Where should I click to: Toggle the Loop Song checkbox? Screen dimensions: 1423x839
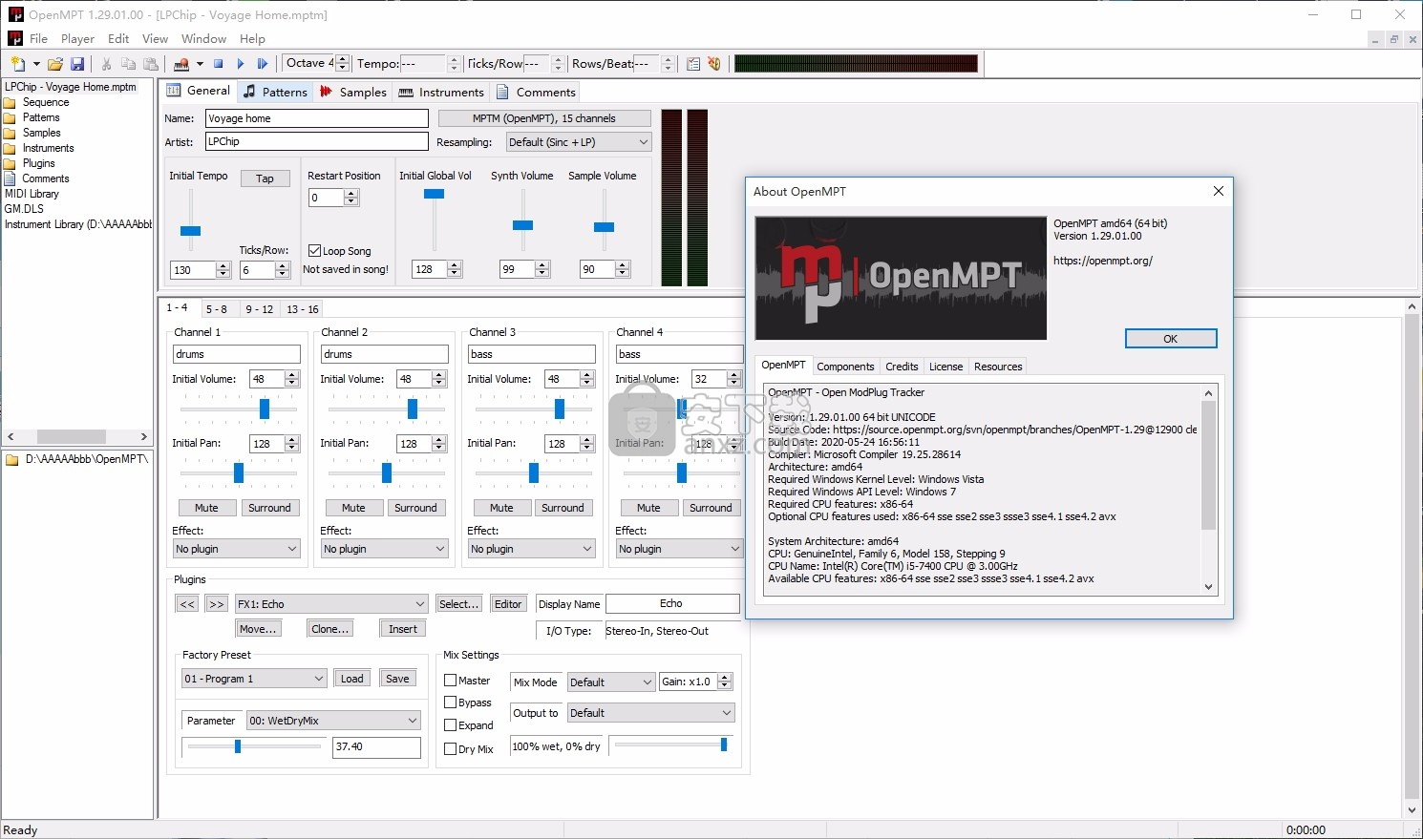click(314, 251)
